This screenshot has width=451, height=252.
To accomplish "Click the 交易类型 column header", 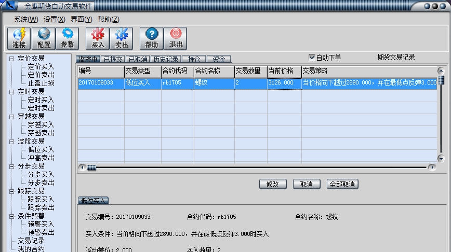I will [143, 72].
